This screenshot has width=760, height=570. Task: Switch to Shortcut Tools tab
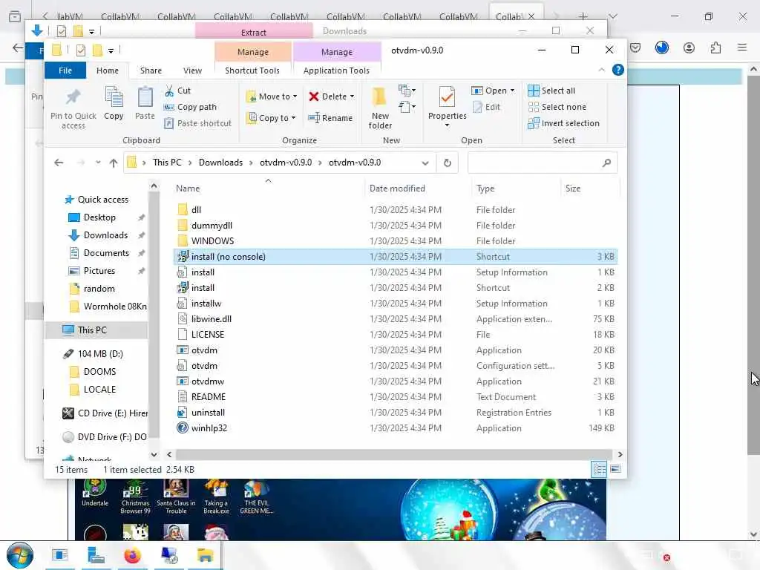click(252, 71)
